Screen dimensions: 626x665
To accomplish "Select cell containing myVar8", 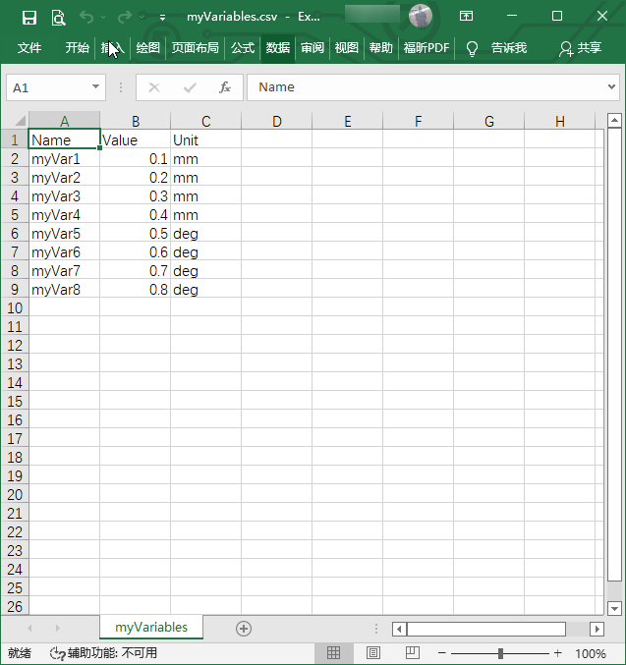I will pos(64,289).
